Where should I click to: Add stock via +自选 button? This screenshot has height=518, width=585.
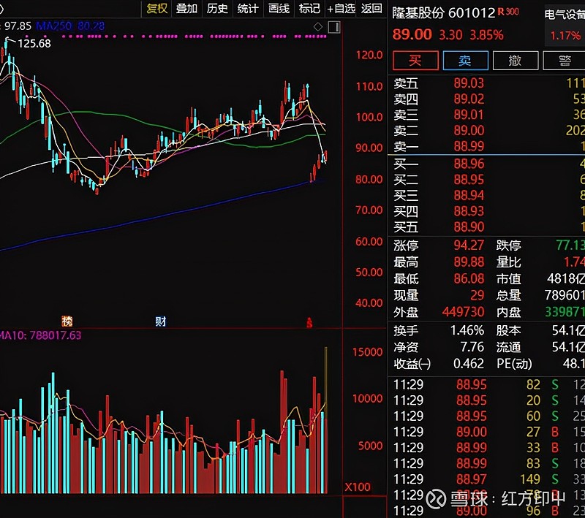[341, 8]
